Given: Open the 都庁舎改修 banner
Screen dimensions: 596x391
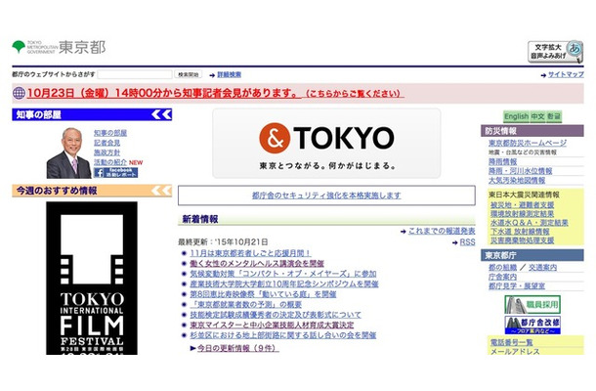Looking at the screenshot, I should 532,326.
